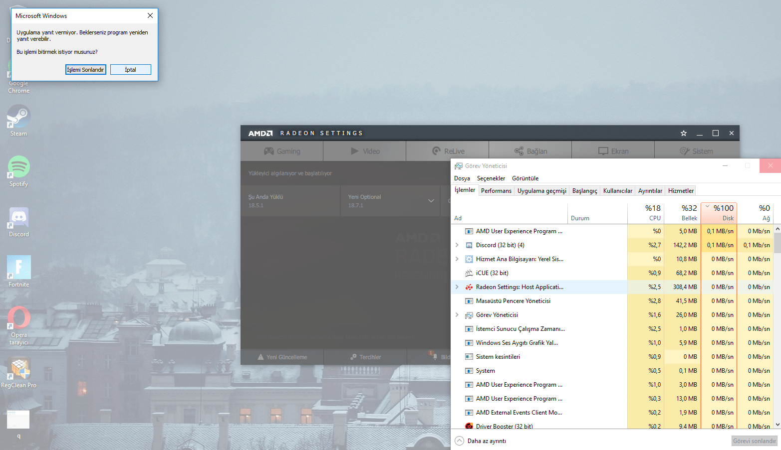The height and width of the screenshot is (450, 781).
Task: Sort processes by Disk column header
Action: pyautogui.click(x=719, y=213)
